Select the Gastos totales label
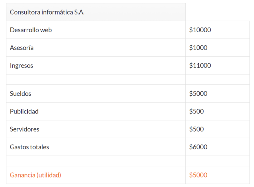 coord(30,147)
